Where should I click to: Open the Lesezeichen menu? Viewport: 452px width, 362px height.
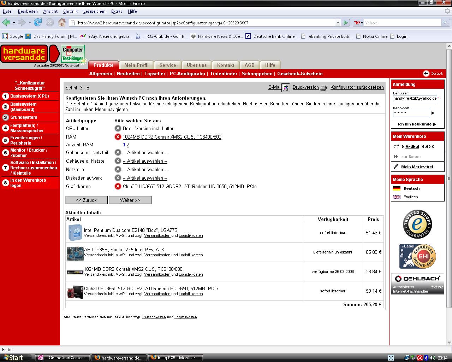94,11
